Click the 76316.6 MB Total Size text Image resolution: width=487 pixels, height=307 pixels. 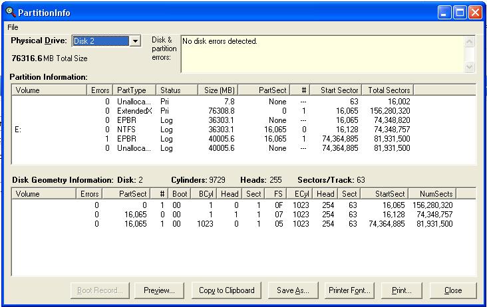(49, 58)
